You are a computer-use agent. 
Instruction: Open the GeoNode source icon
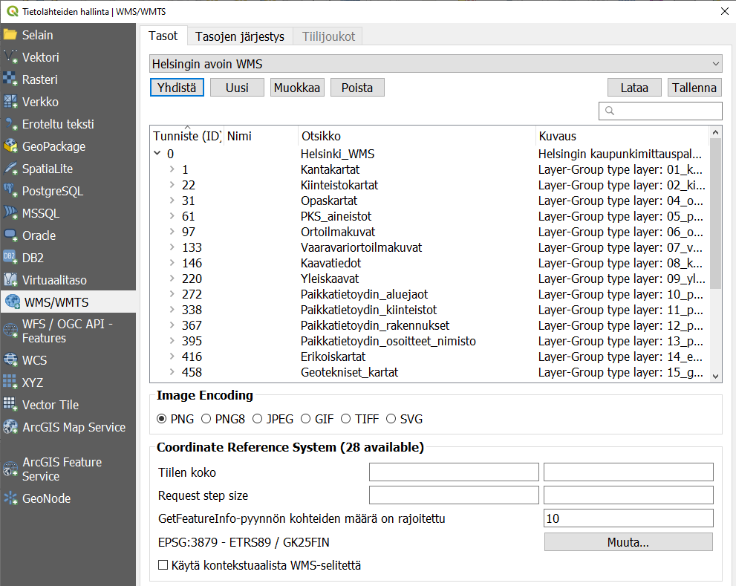coord(10,498)
